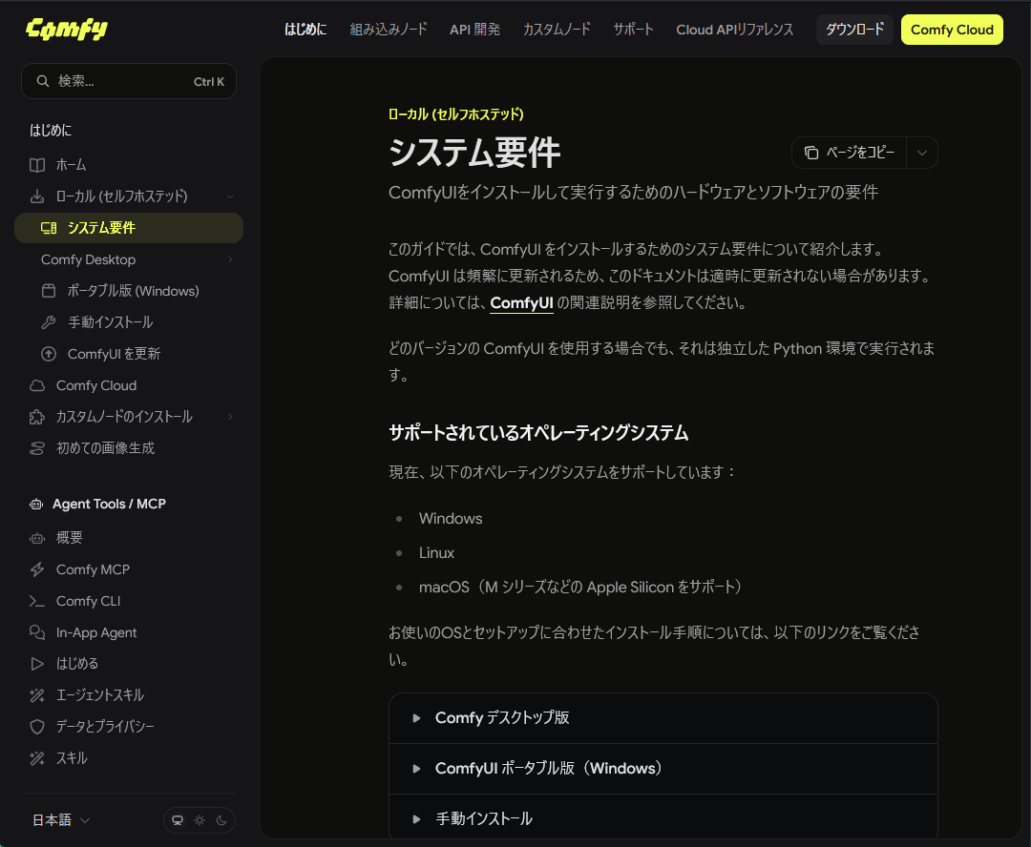Open the ポータブル版 (Windows) sidebar item
Viewport: 1031px width, 847px height.
pyautogui.click(x=135, y=291)
